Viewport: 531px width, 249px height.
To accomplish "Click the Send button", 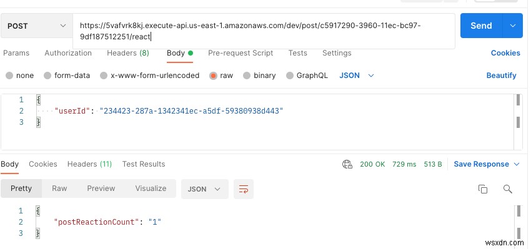I will pos(481,26).
